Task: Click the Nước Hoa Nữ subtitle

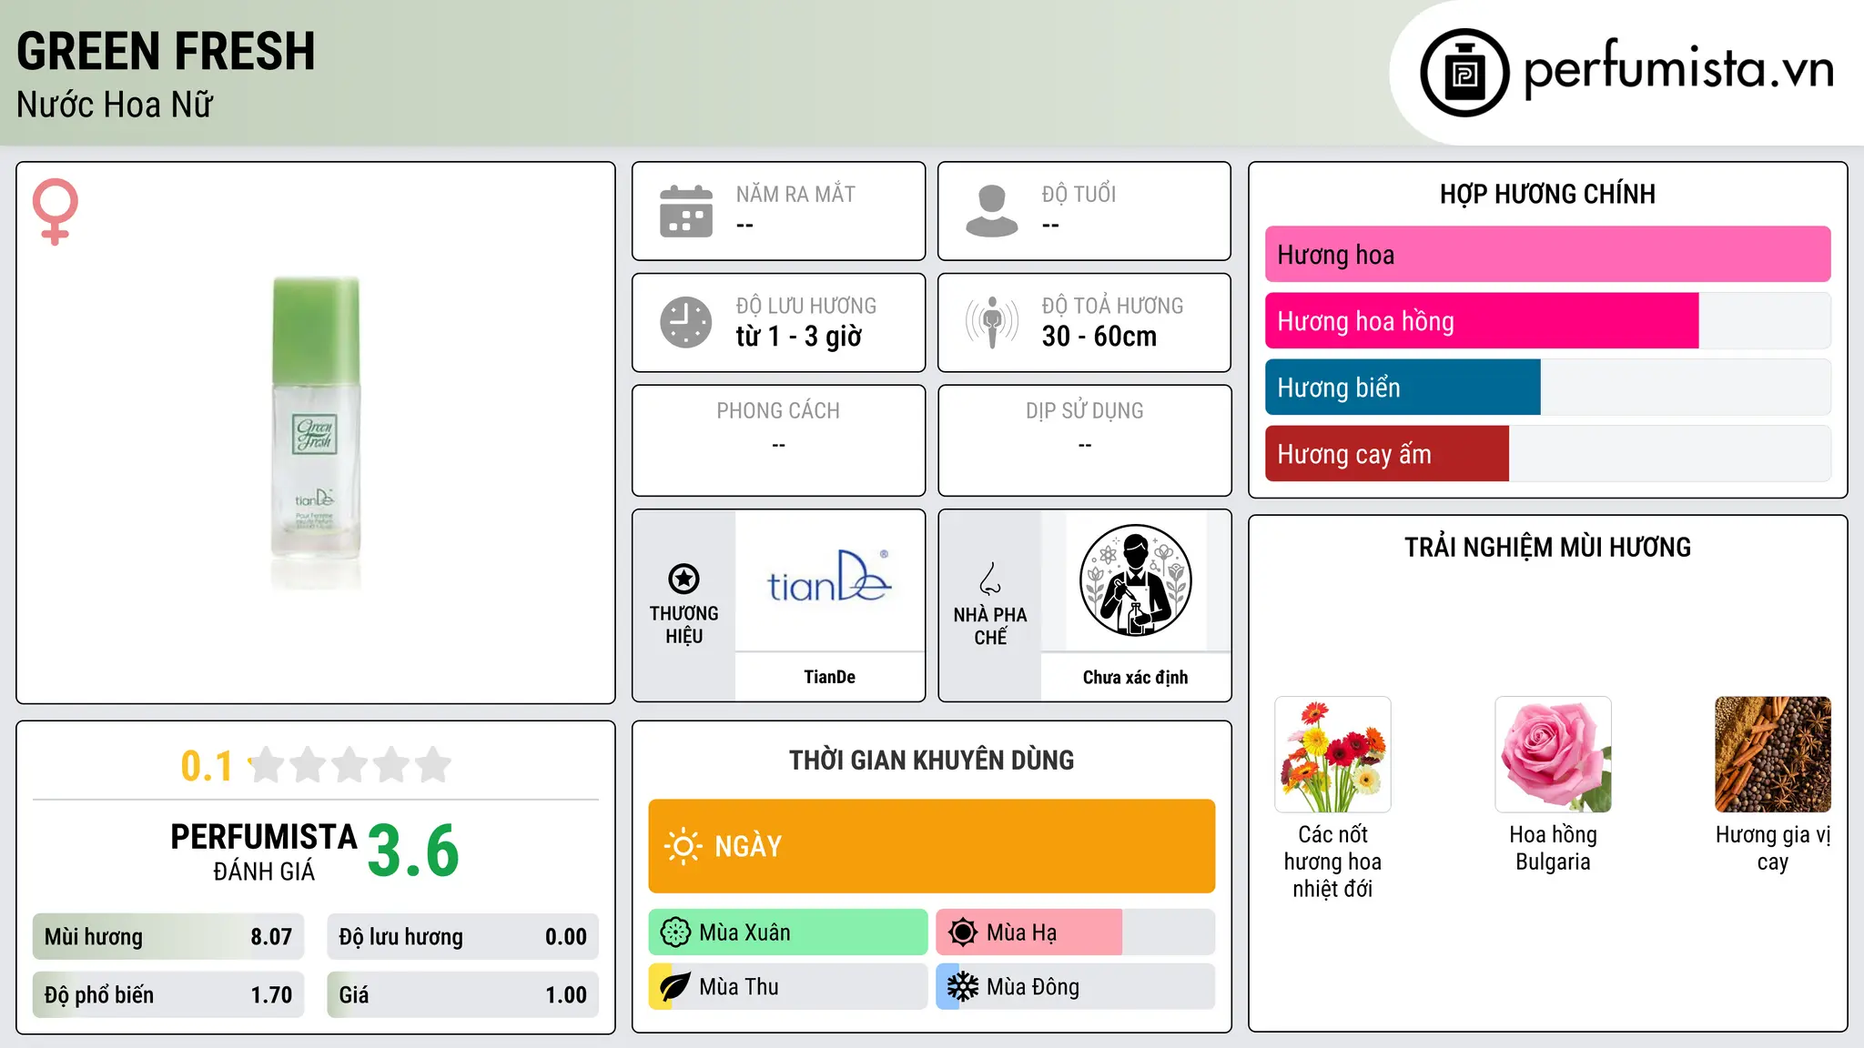Action: click(115, 105)
